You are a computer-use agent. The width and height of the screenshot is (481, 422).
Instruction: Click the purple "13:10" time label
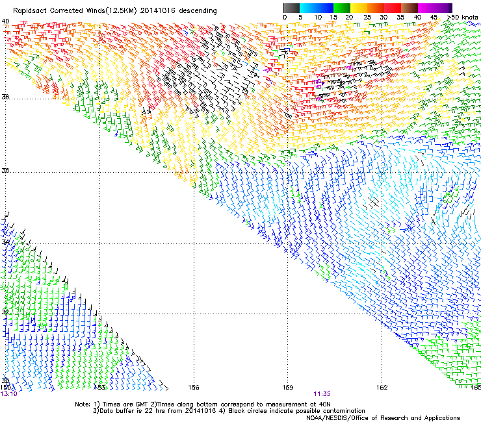[8, 394]
